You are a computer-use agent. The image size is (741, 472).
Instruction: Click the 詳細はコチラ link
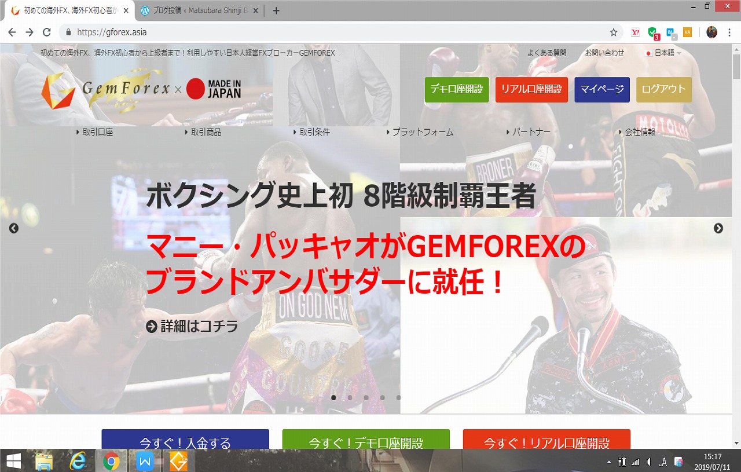192,327
